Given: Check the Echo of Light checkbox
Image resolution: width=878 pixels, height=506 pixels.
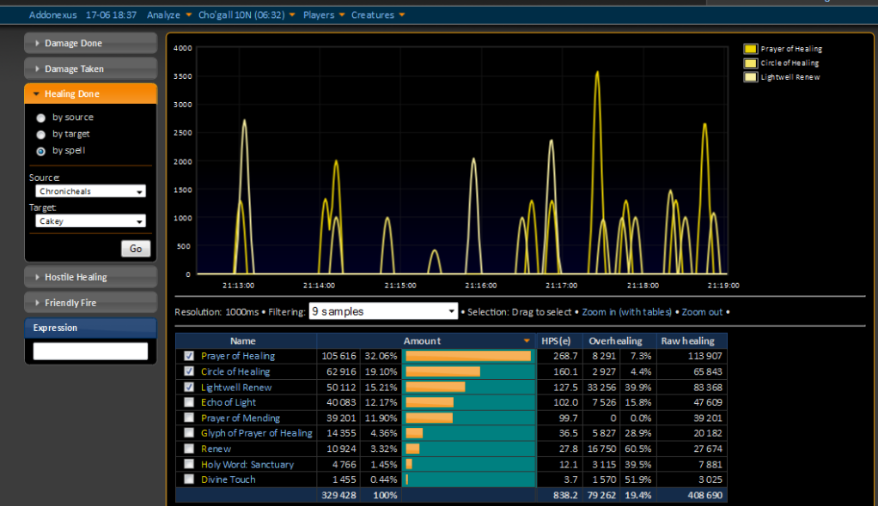Looking at the screenshot, I should (x=189, y=402).
